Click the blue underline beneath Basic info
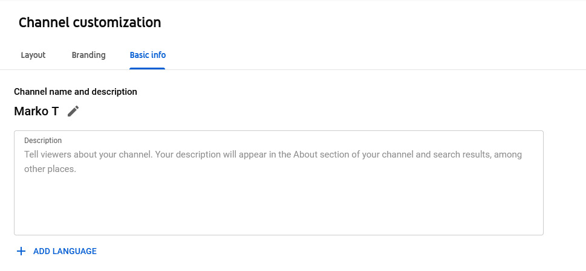The image size is (586, 271). [x=147, y=69]
